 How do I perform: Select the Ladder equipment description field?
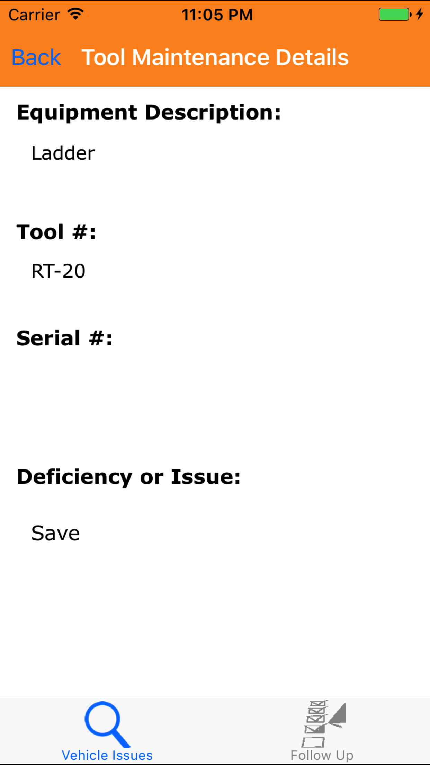click(x=63, y=153)
